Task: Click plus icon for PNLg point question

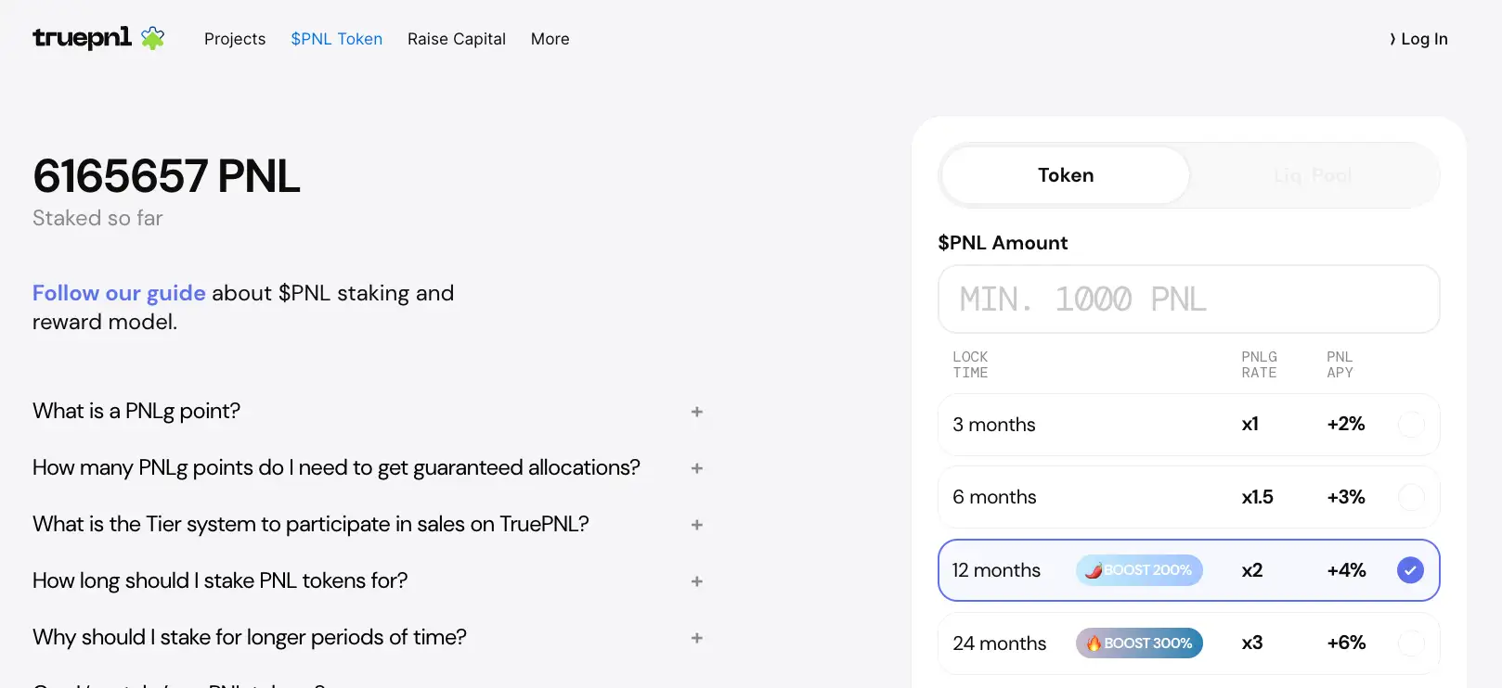Action: click(696, 412)
